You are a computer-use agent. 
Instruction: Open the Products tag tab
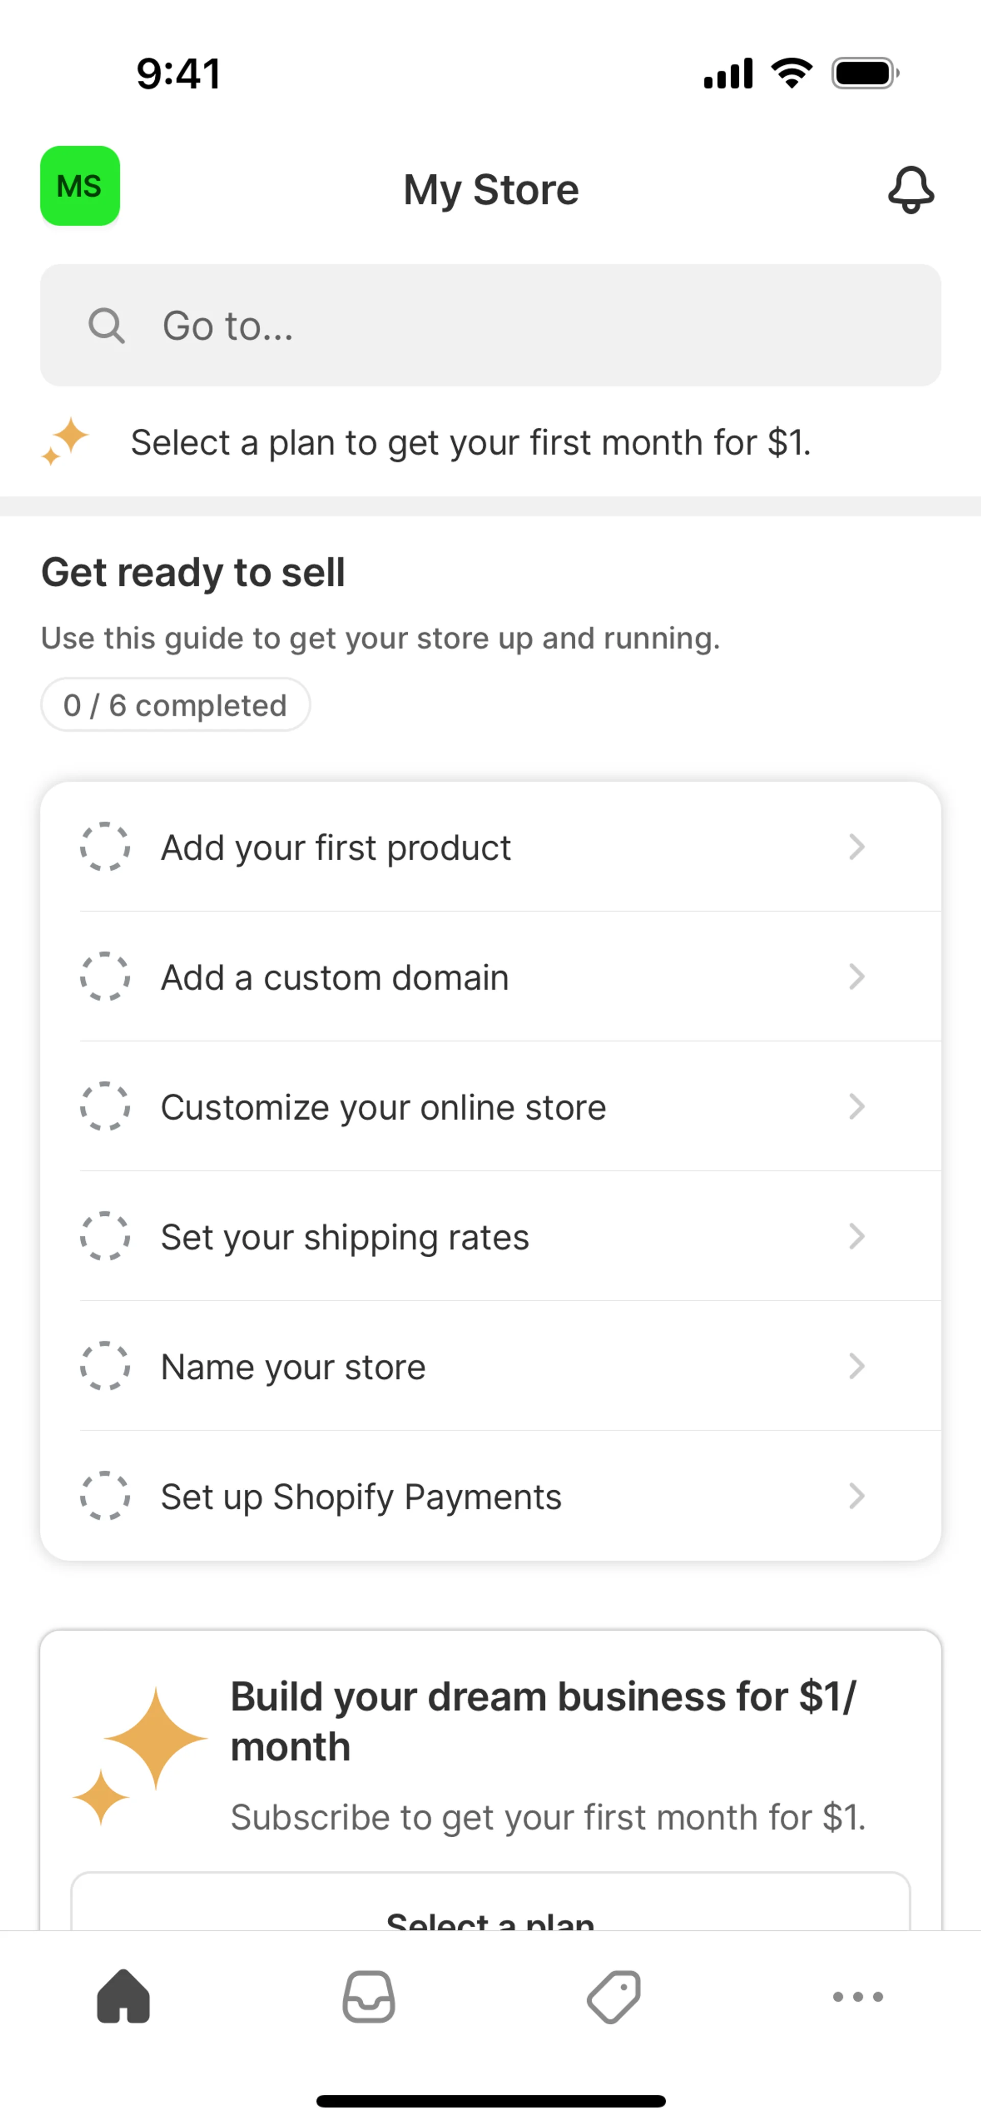tap(614, 1997)
